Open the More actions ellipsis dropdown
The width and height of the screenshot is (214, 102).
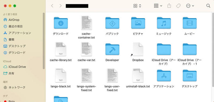coord(190,6)
